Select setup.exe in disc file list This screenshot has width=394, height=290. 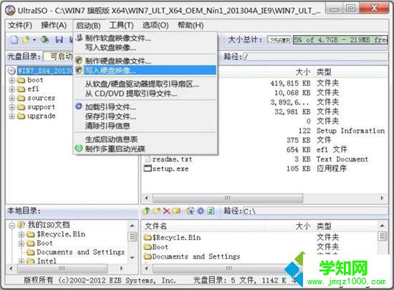click(x=170, y=169)
